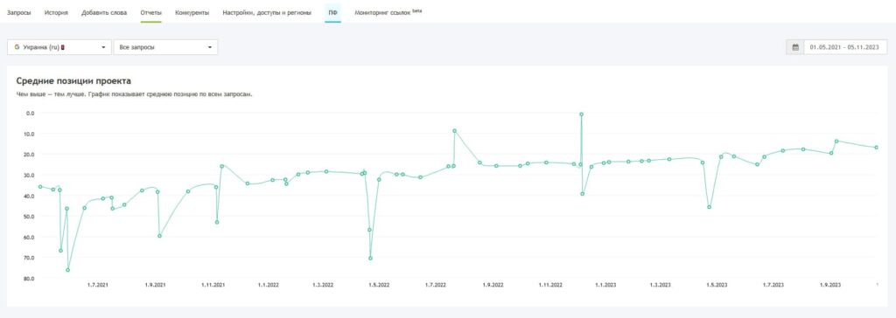Click the 1.9.2022 x-axis label

493,284
